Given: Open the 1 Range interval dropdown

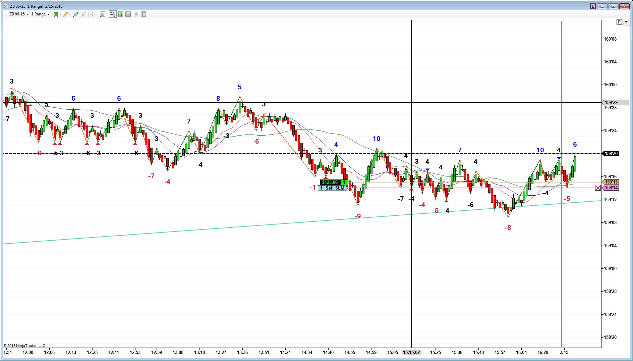Looking at the screenshot, I should point(40,14).
